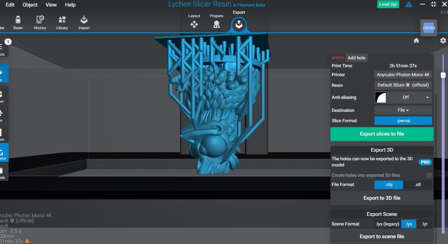Click Export slices to file button
448x244 pixels.
point(382,134)
